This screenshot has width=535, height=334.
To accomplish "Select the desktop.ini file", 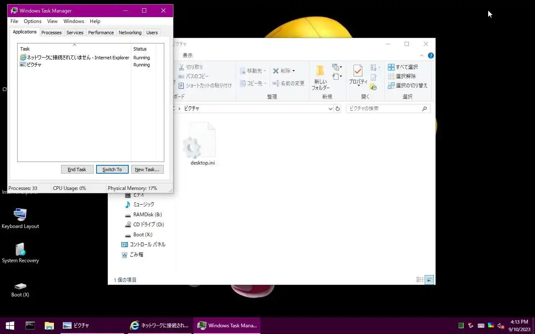I will [203, 144].
